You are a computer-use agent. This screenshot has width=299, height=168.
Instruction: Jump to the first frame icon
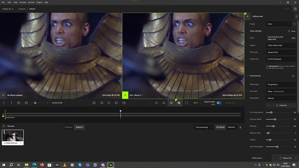coord(94,103)
